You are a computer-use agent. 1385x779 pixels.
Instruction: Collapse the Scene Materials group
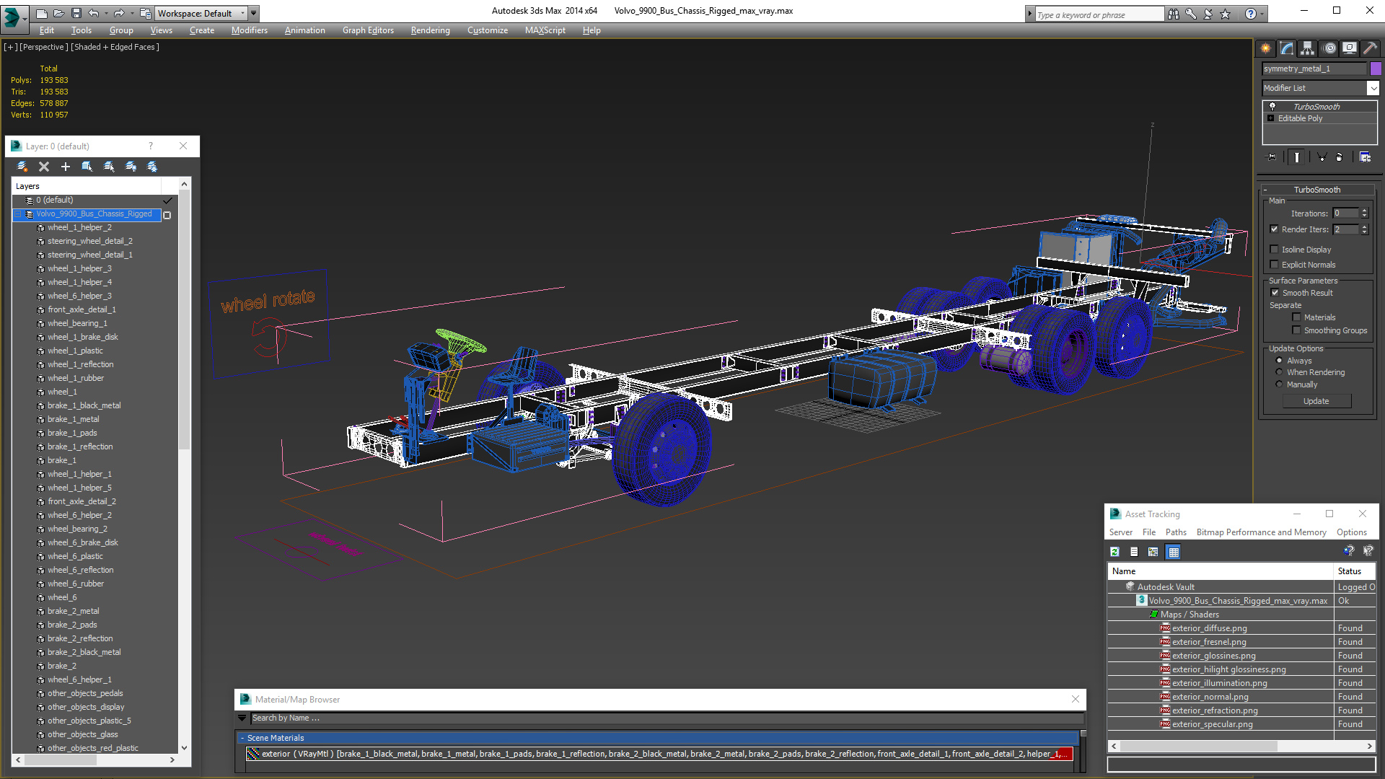(x=242, y=738)
